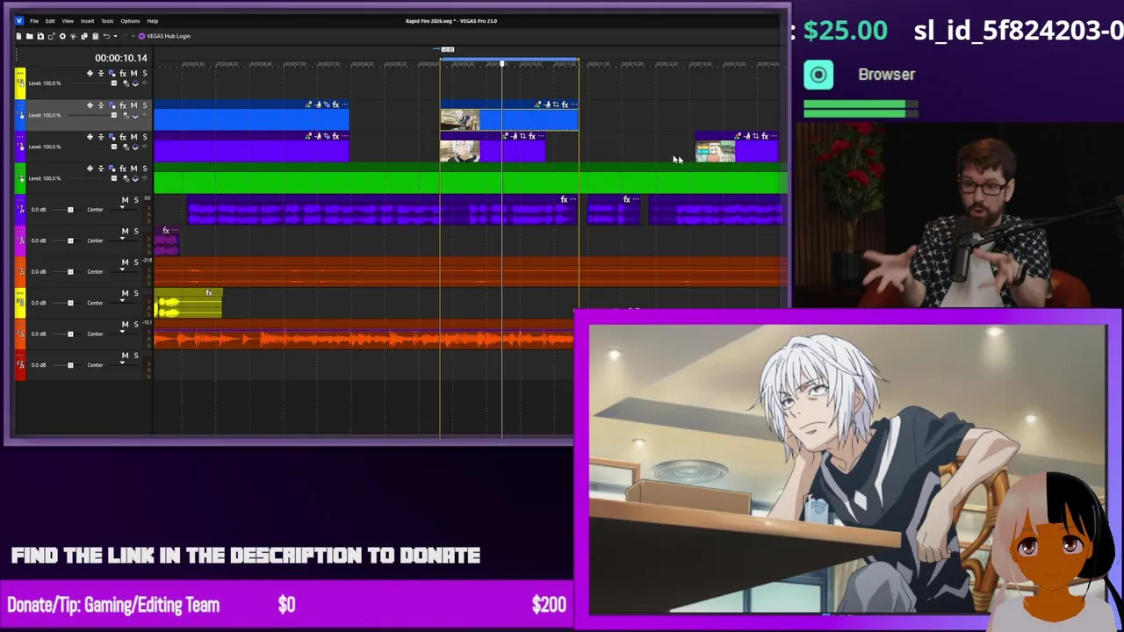1124x632 pixels.
Task: Select the anime thumbnail on selected blue clip
Action: point(459,119)
